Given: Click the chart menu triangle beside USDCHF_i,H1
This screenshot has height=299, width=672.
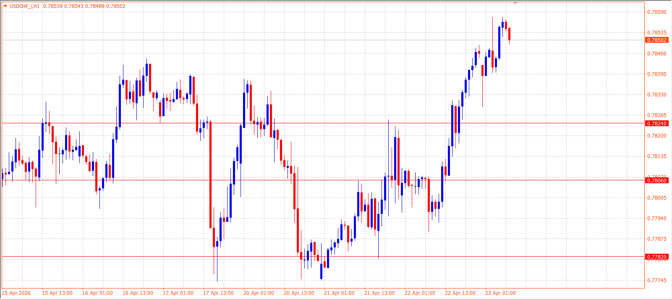Looking at the screenshot, I should [5, 6].
